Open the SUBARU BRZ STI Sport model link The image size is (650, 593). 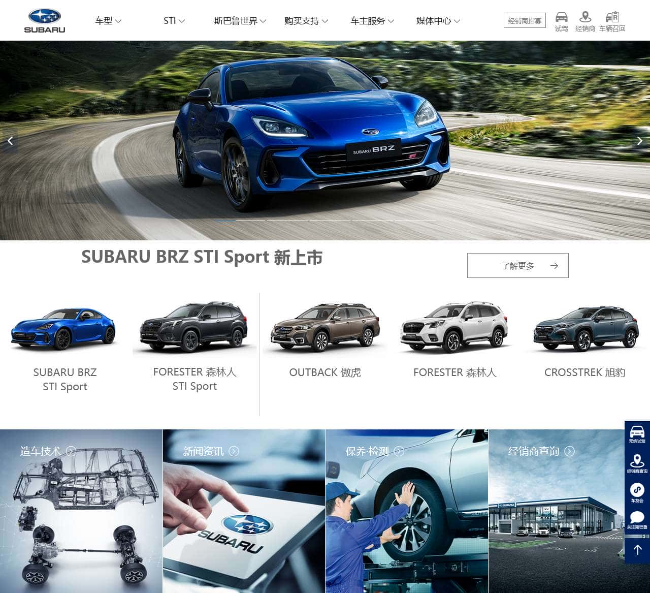pyautogui.click(x=65, y=380)
